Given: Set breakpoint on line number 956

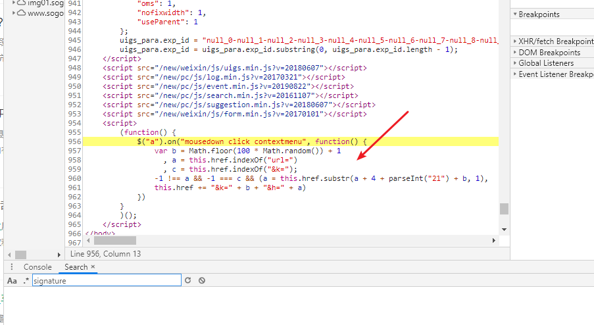Looking at the screenshot, I should [x=74, y=141].
